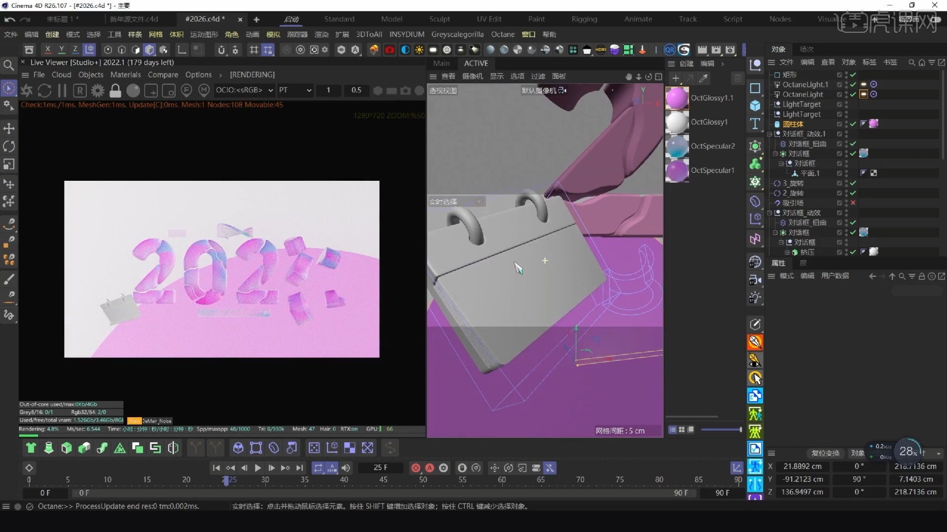947x532 pixels.
Task: Click the search magnifier in left toolbar
Action: click(8, 65)
